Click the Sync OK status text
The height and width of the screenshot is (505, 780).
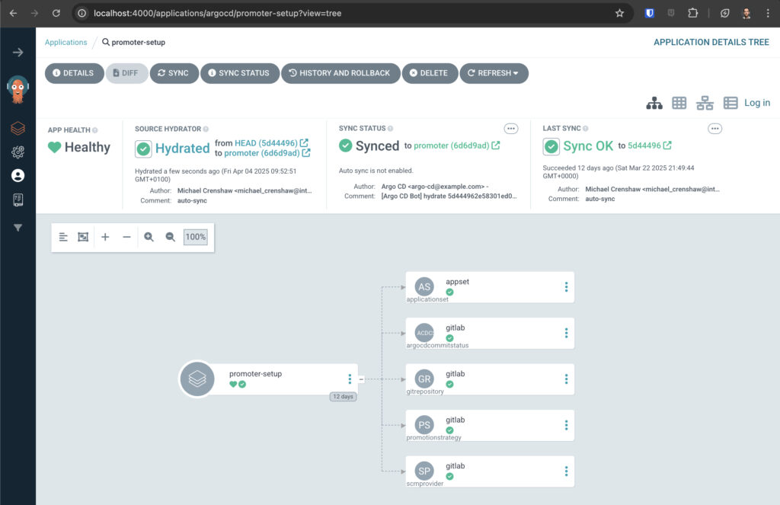(x=588, y=146)
